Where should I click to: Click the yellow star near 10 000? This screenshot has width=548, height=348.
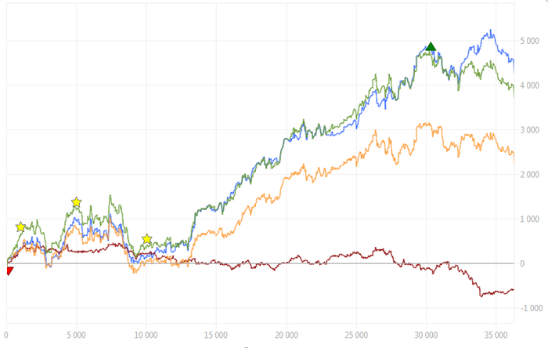point(146,239)
